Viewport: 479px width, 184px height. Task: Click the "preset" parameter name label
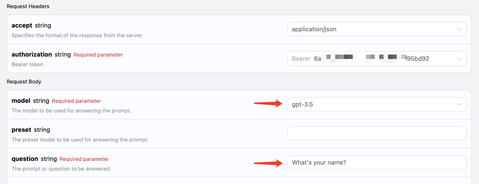point(21,130)
